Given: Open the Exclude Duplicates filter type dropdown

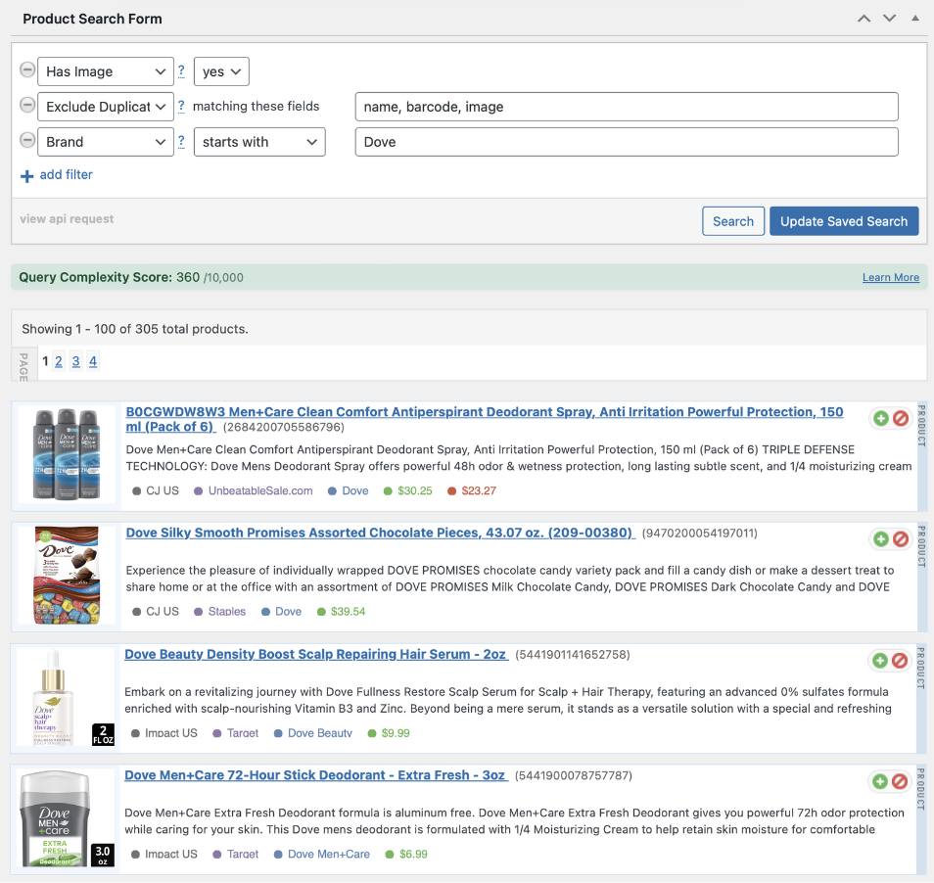Looking at the screenshot, I should pos(106,107).
